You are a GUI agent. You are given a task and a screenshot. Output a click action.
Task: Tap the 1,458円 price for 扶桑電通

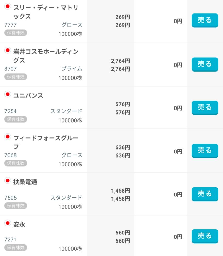121,191
